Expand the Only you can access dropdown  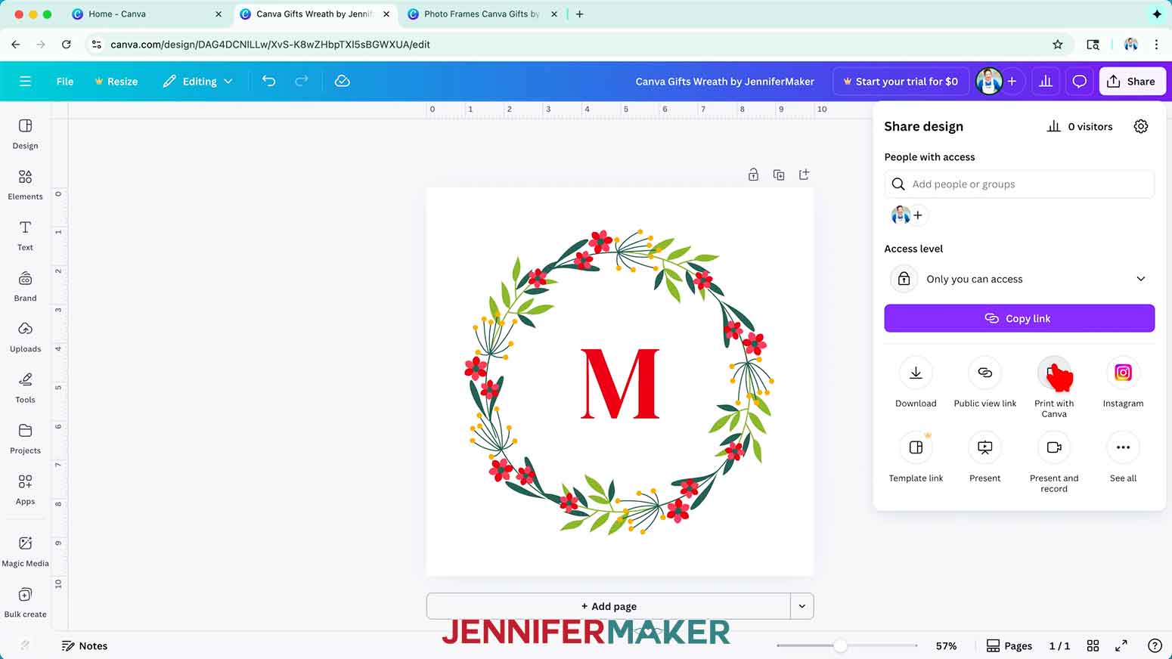1019,279
